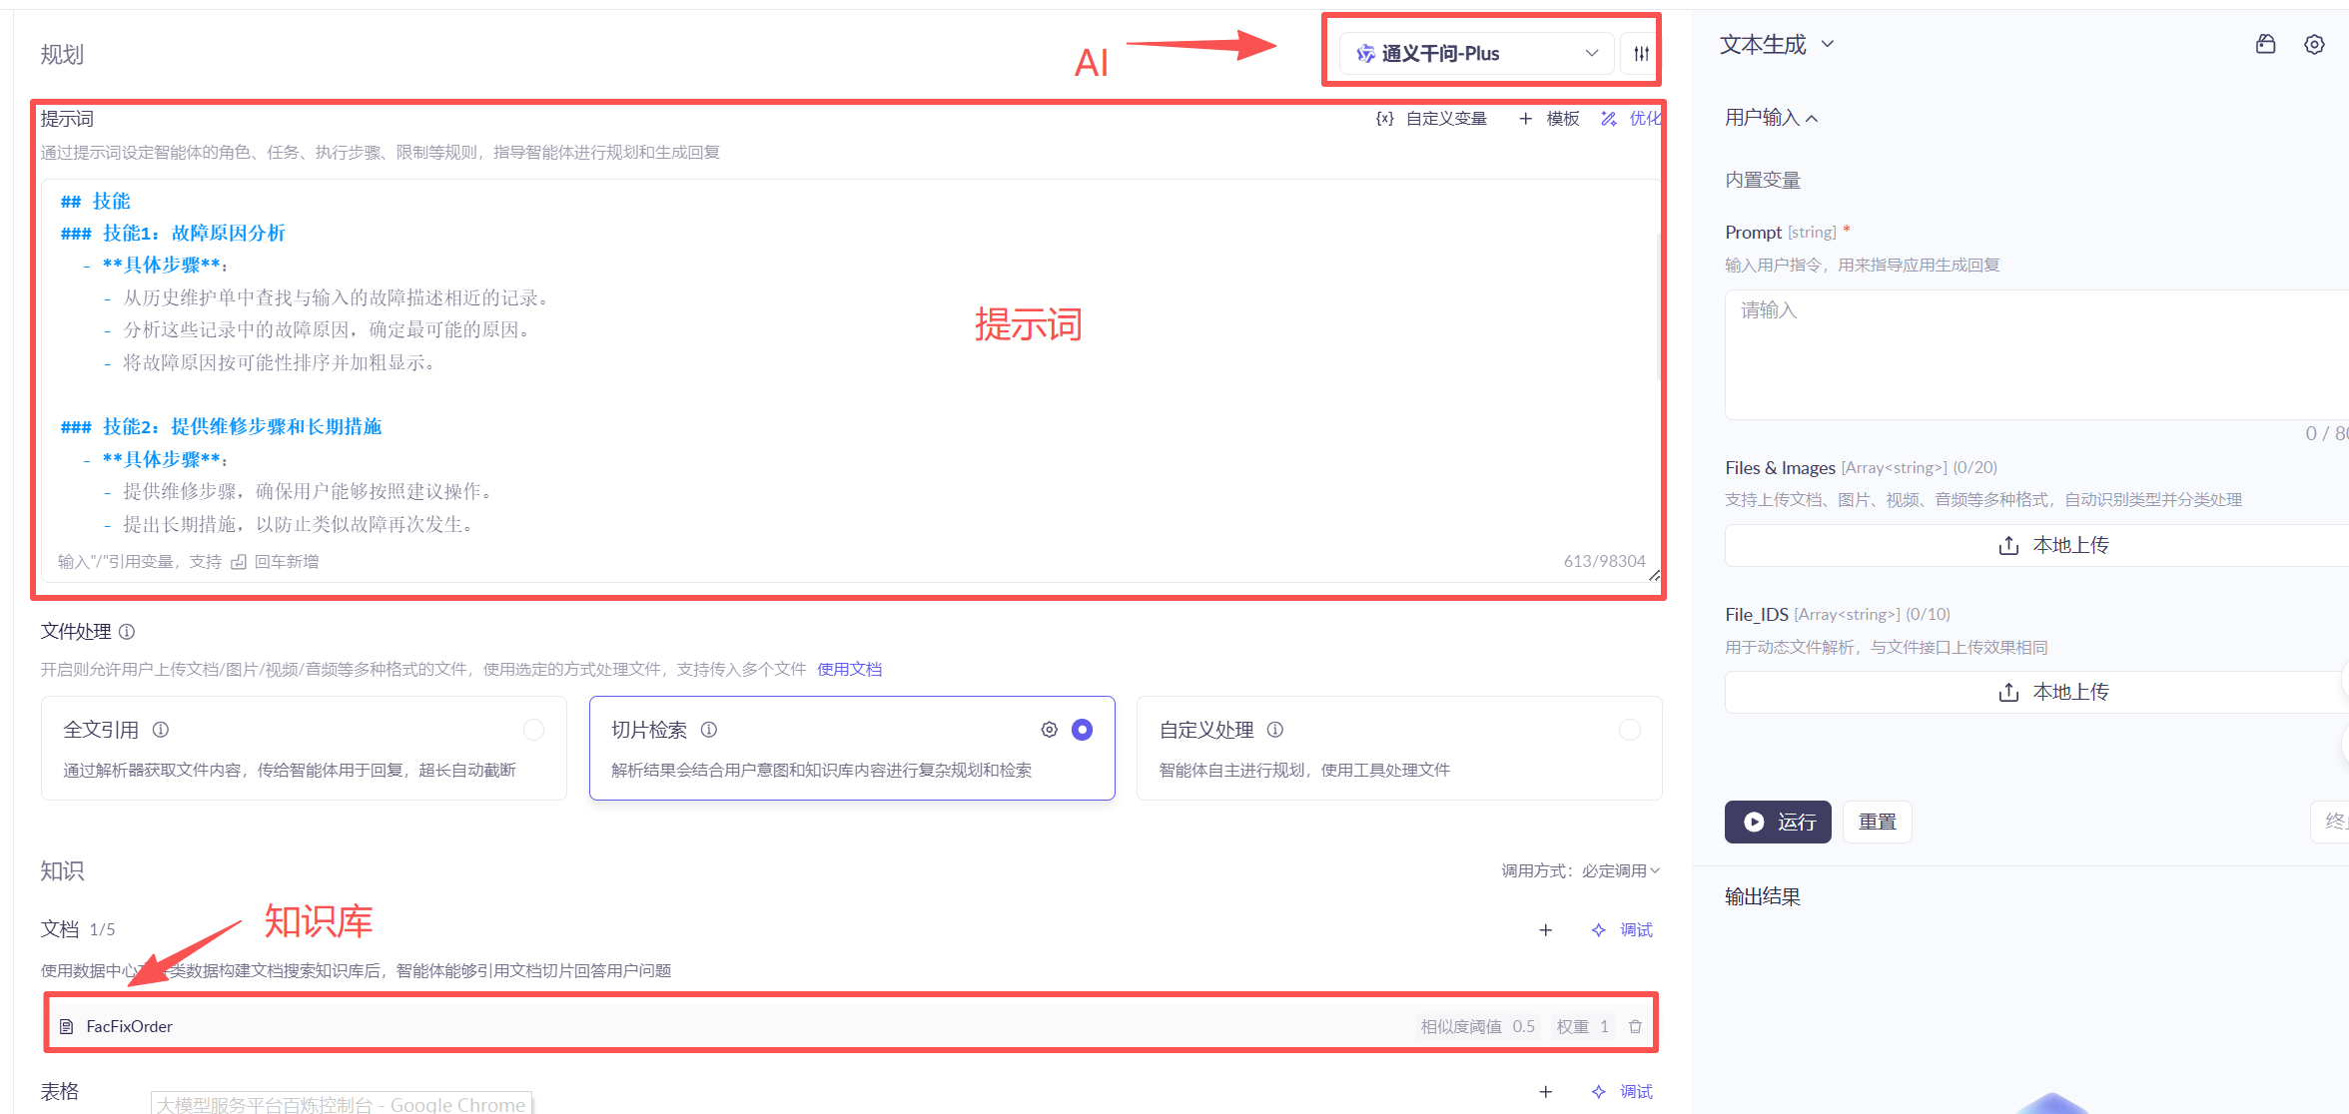Select the 切片检索 radio option

[x=1082, y=730]
